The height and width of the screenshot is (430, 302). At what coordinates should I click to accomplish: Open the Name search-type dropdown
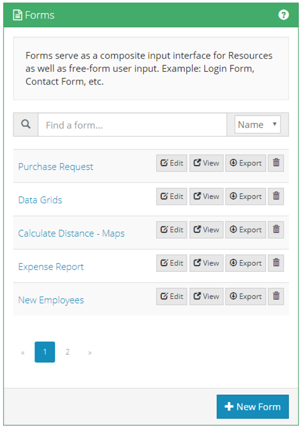[258, 125]
